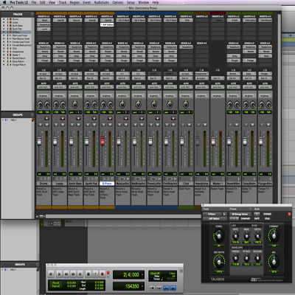Click the Mix window horizontal scrollbar
295x295 pixels.
tap(123, 216)
